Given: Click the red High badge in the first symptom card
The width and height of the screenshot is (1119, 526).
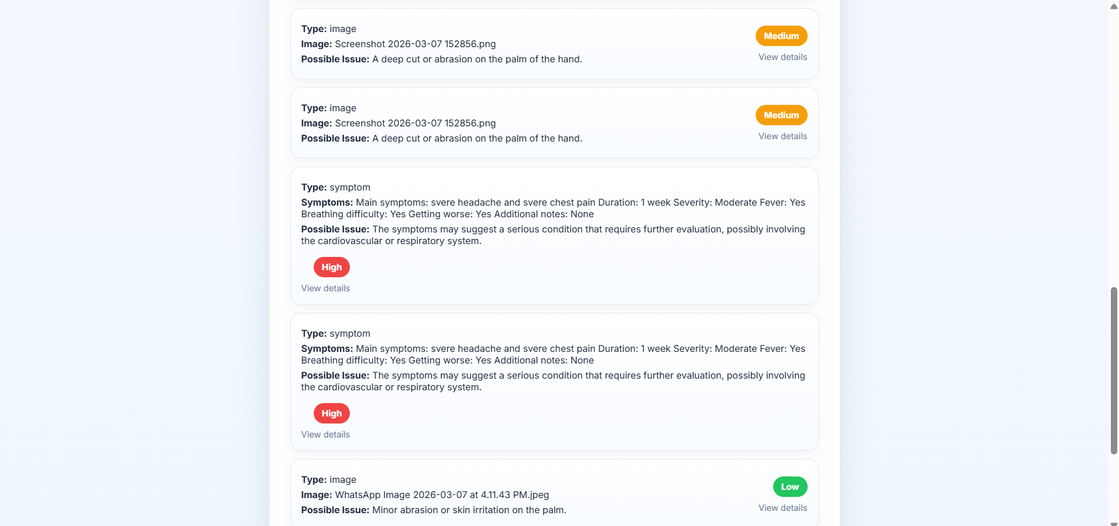Looking at the screenshot, I should [332, 267].
